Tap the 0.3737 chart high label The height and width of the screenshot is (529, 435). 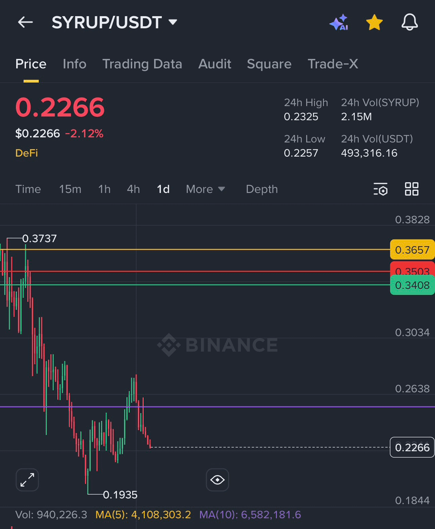[x=39, y=239]
